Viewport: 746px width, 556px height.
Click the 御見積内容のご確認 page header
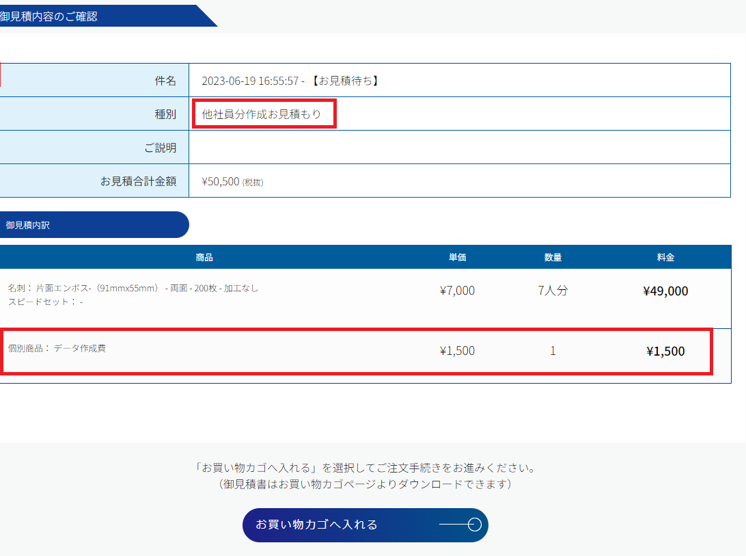[49, 16]
